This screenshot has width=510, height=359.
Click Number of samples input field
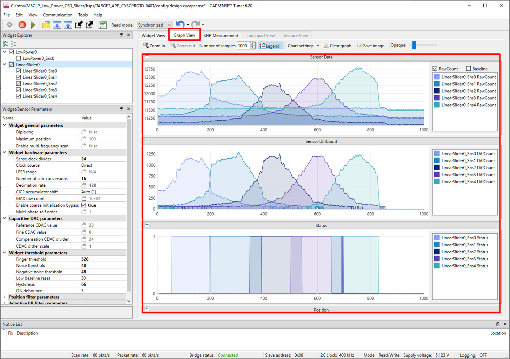point(243,46)
